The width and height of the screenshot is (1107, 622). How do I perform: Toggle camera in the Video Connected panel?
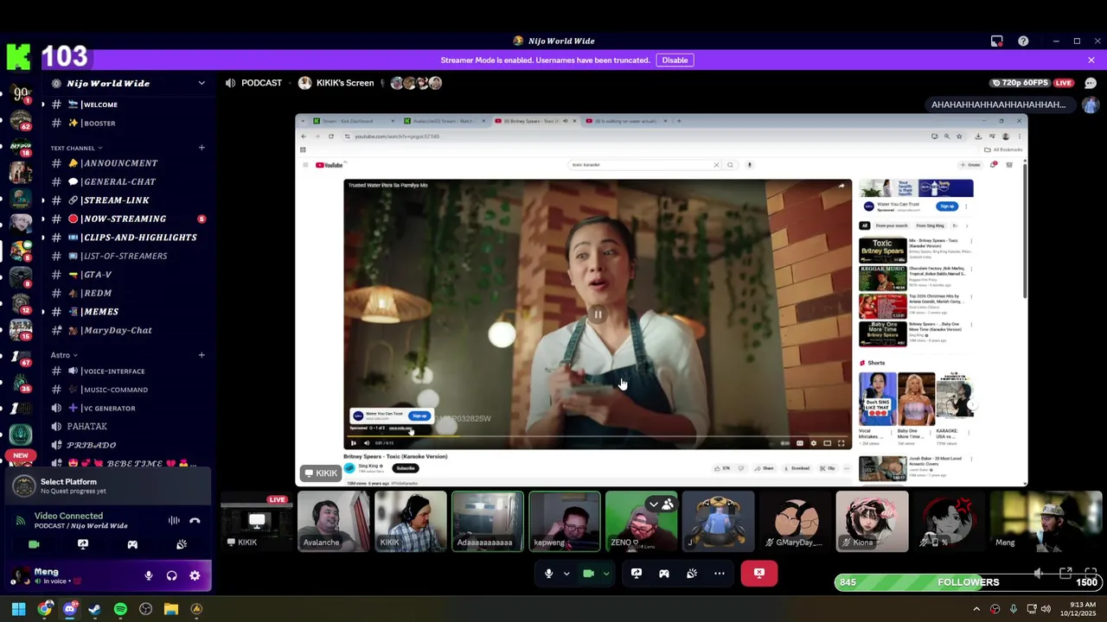[x=34, y=544]
